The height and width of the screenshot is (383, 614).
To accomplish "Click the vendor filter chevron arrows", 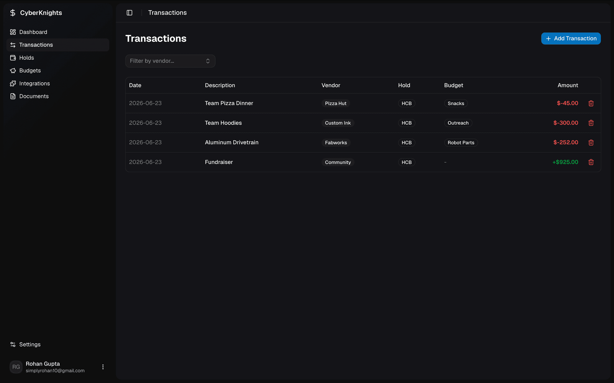I will (208, 61).
